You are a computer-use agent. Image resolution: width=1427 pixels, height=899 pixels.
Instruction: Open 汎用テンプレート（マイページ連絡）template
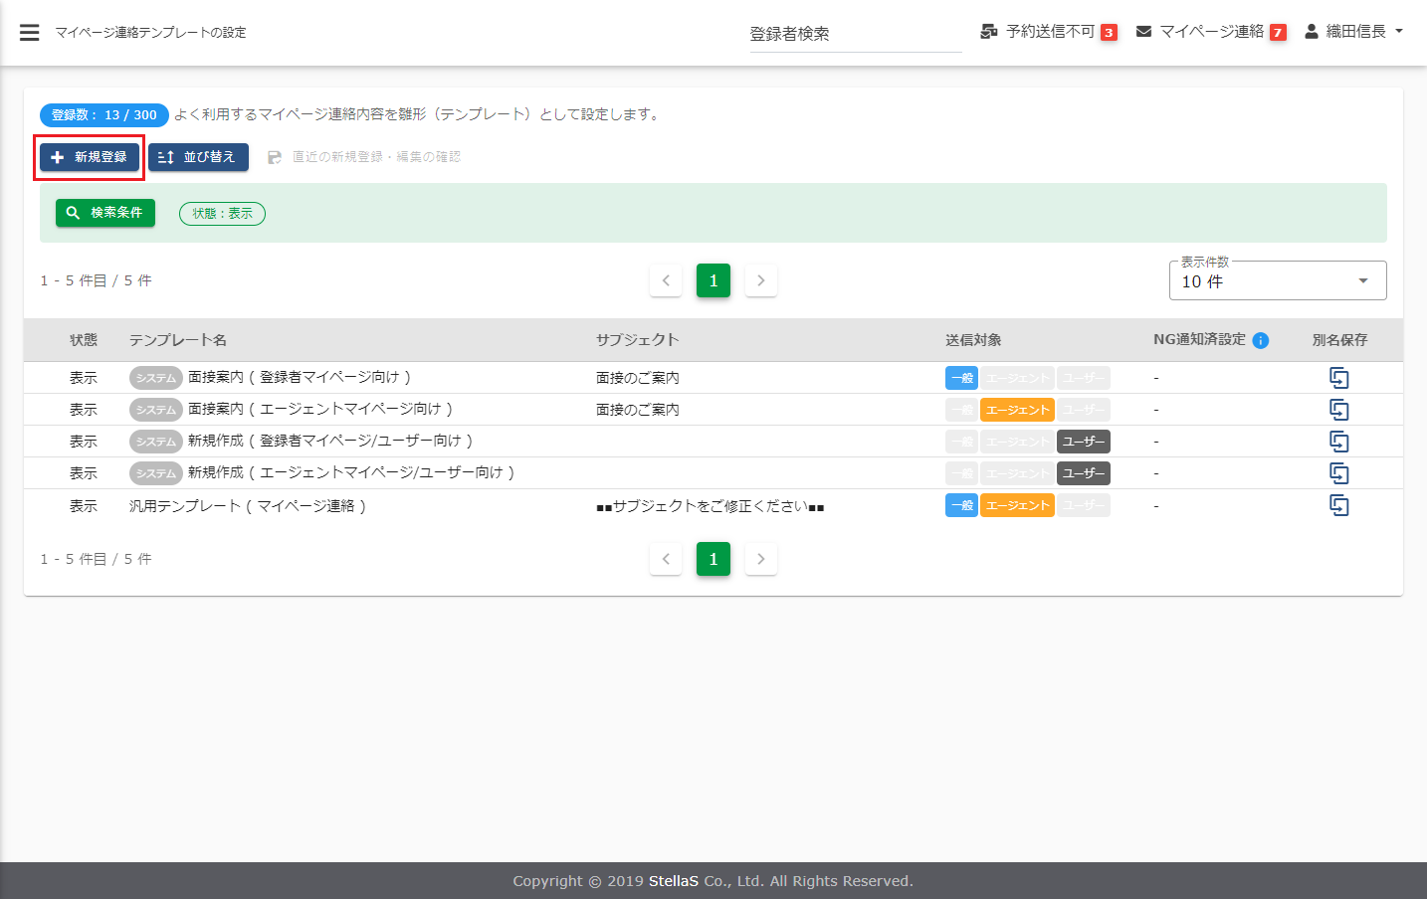(248, 506)
